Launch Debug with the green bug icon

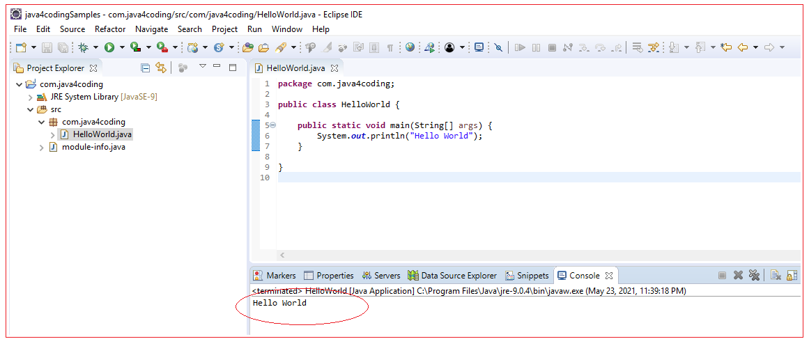83,47
